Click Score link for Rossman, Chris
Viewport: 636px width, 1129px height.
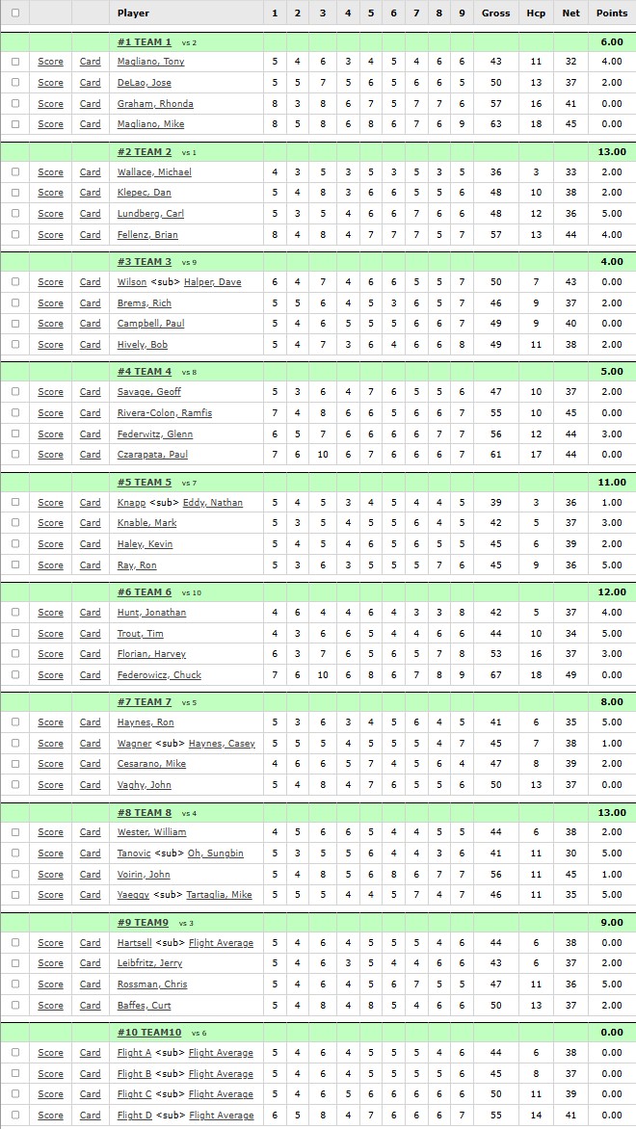(x=50, y=985)
